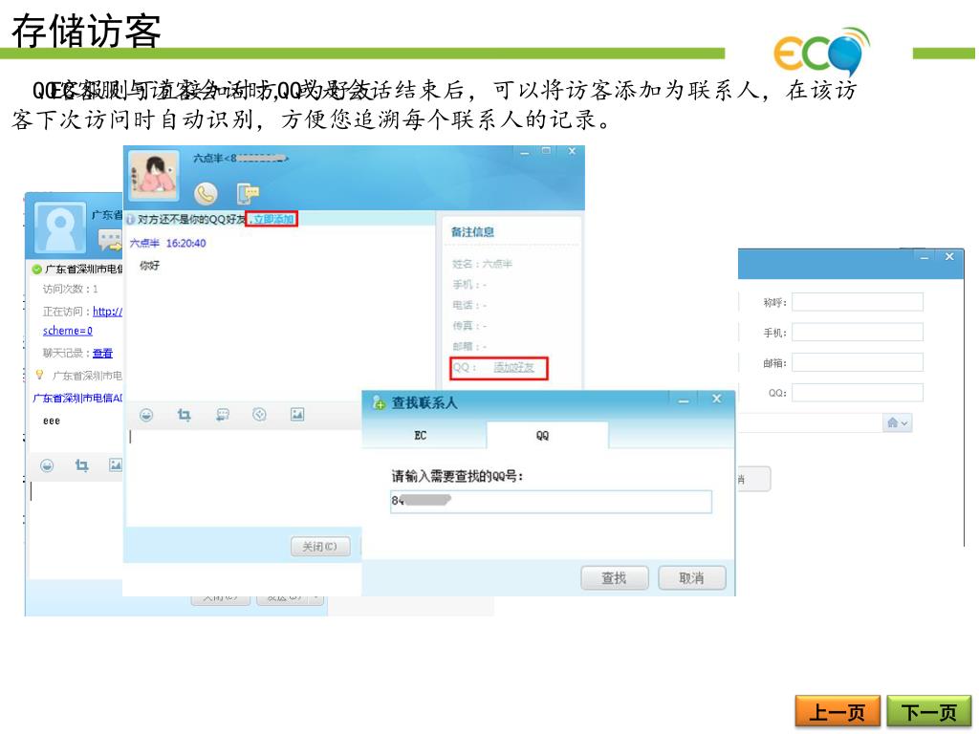
Task: Click the 下一页 next page button
Action: (x=929, y=711)
